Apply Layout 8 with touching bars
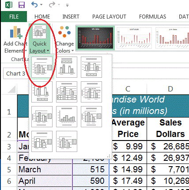The width and height of the screenshot is (189, 190). (x=67, y=117)
